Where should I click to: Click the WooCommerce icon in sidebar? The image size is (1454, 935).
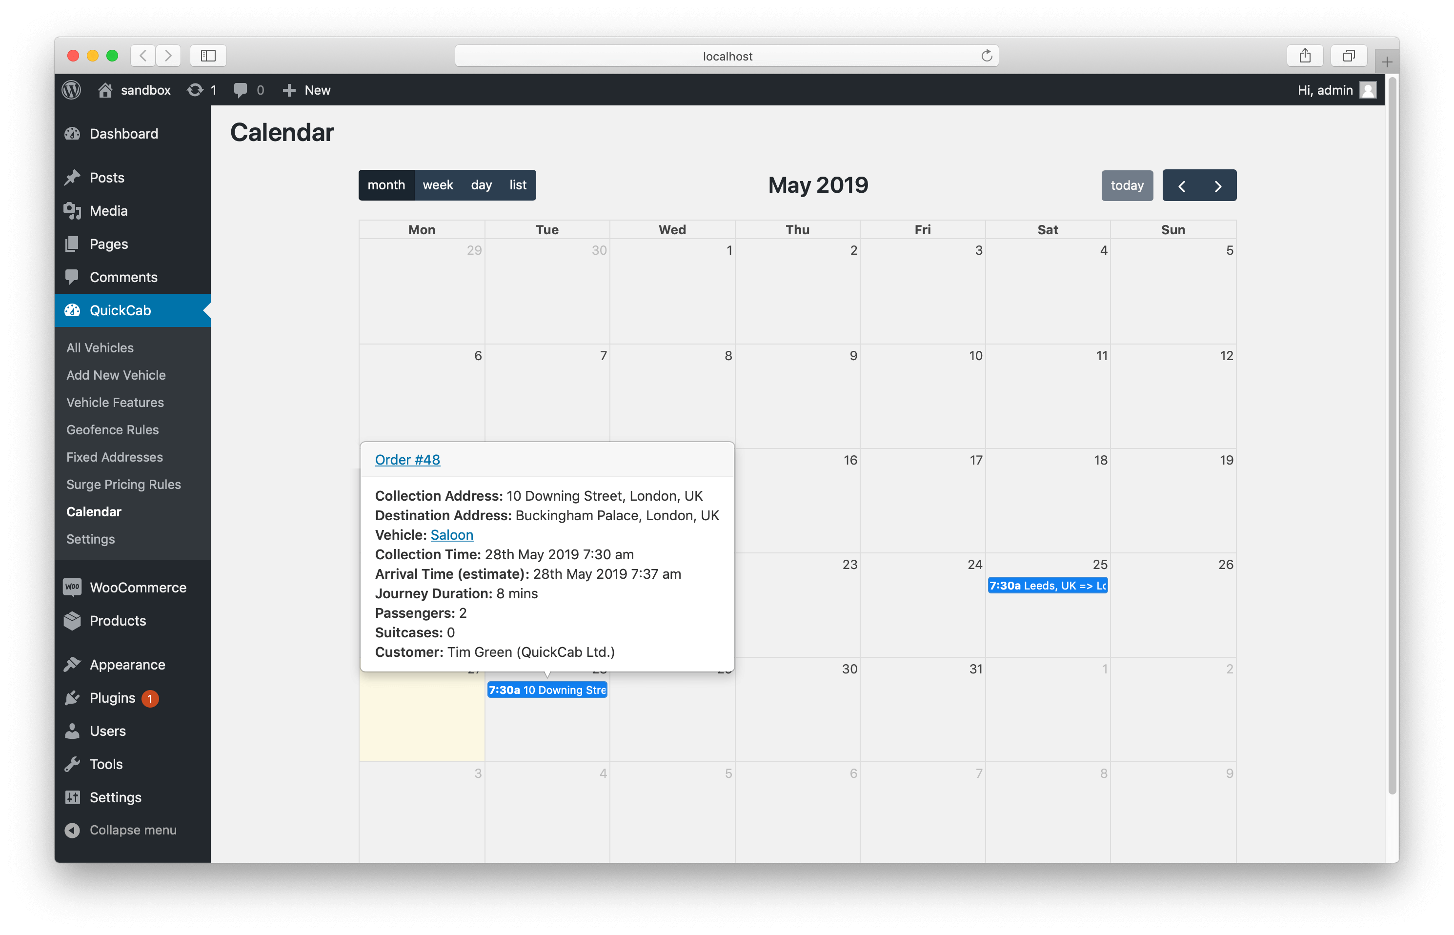pos(72,586)
